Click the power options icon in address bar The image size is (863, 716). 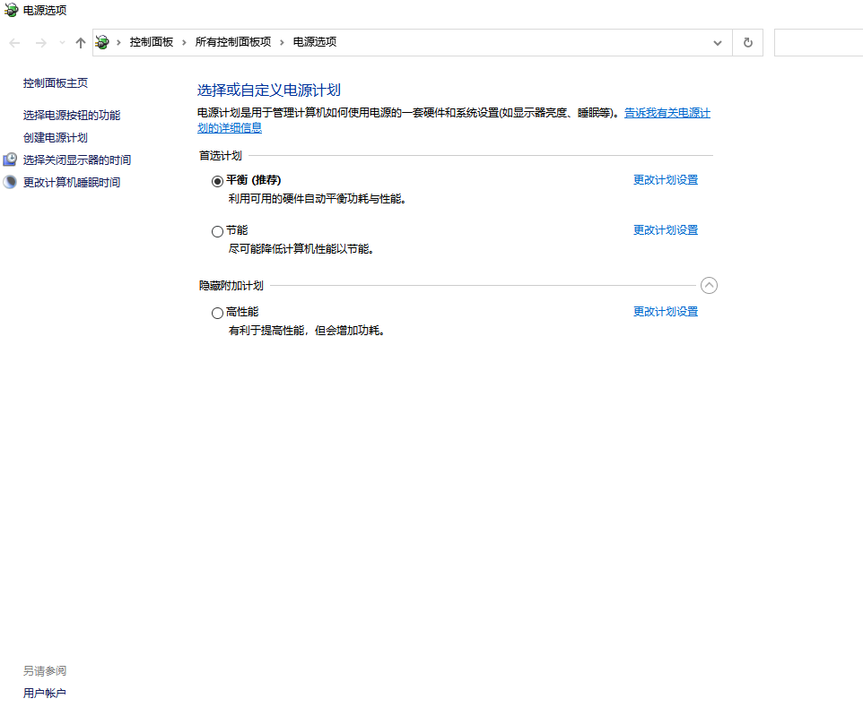coord(103,43)
